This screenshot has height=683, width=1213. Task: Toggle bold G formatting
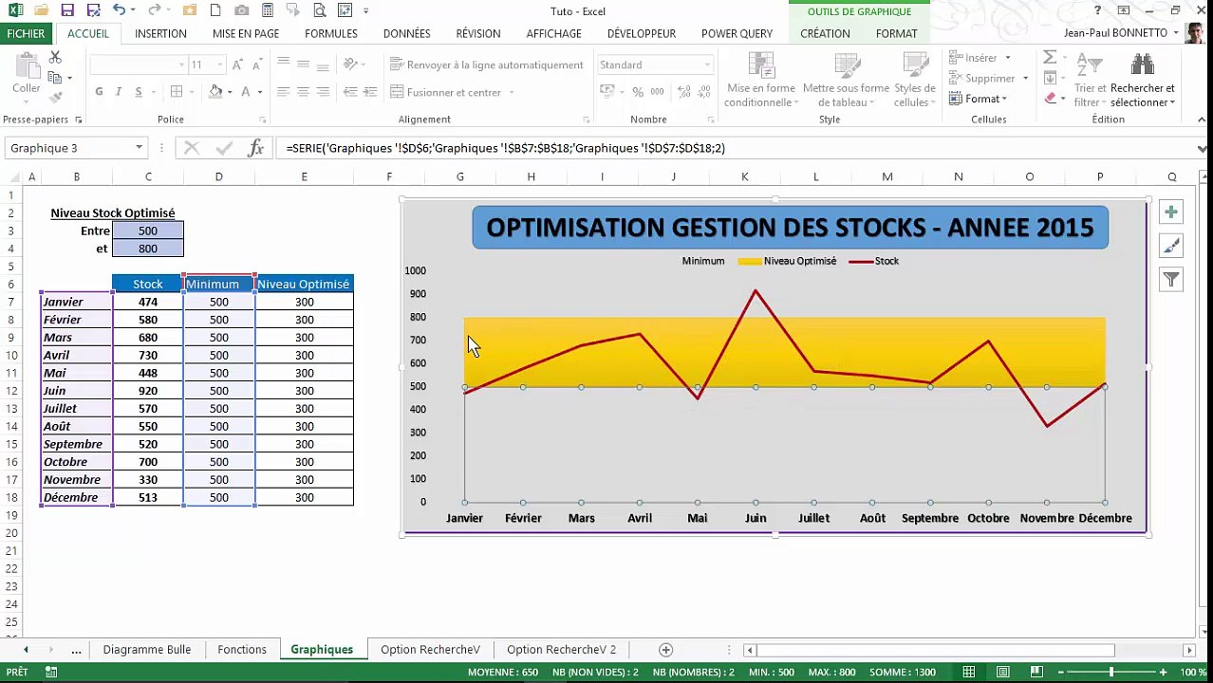pos(99,92)
